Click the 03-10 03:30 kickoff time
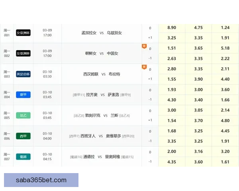 47,74
